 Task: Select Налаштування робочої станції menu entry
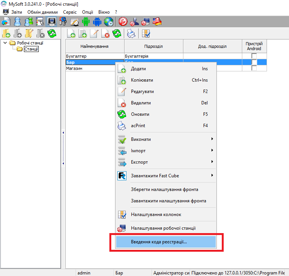click(x=166, y=228)
